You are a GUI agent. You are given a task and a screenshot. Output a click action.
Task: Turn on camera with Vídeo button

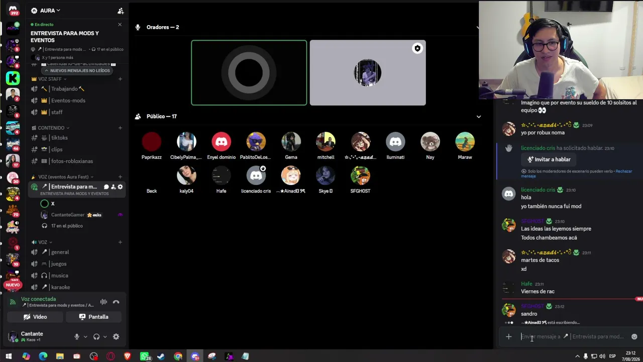click(35, 317)
